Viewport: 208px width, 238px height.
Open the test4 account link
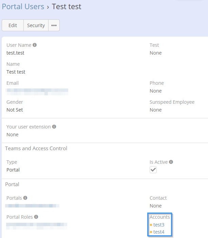point(159,232)
